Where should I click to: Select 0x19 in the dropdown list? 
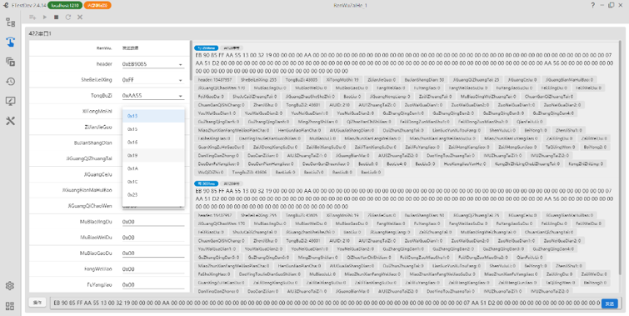tap(153, 155)
